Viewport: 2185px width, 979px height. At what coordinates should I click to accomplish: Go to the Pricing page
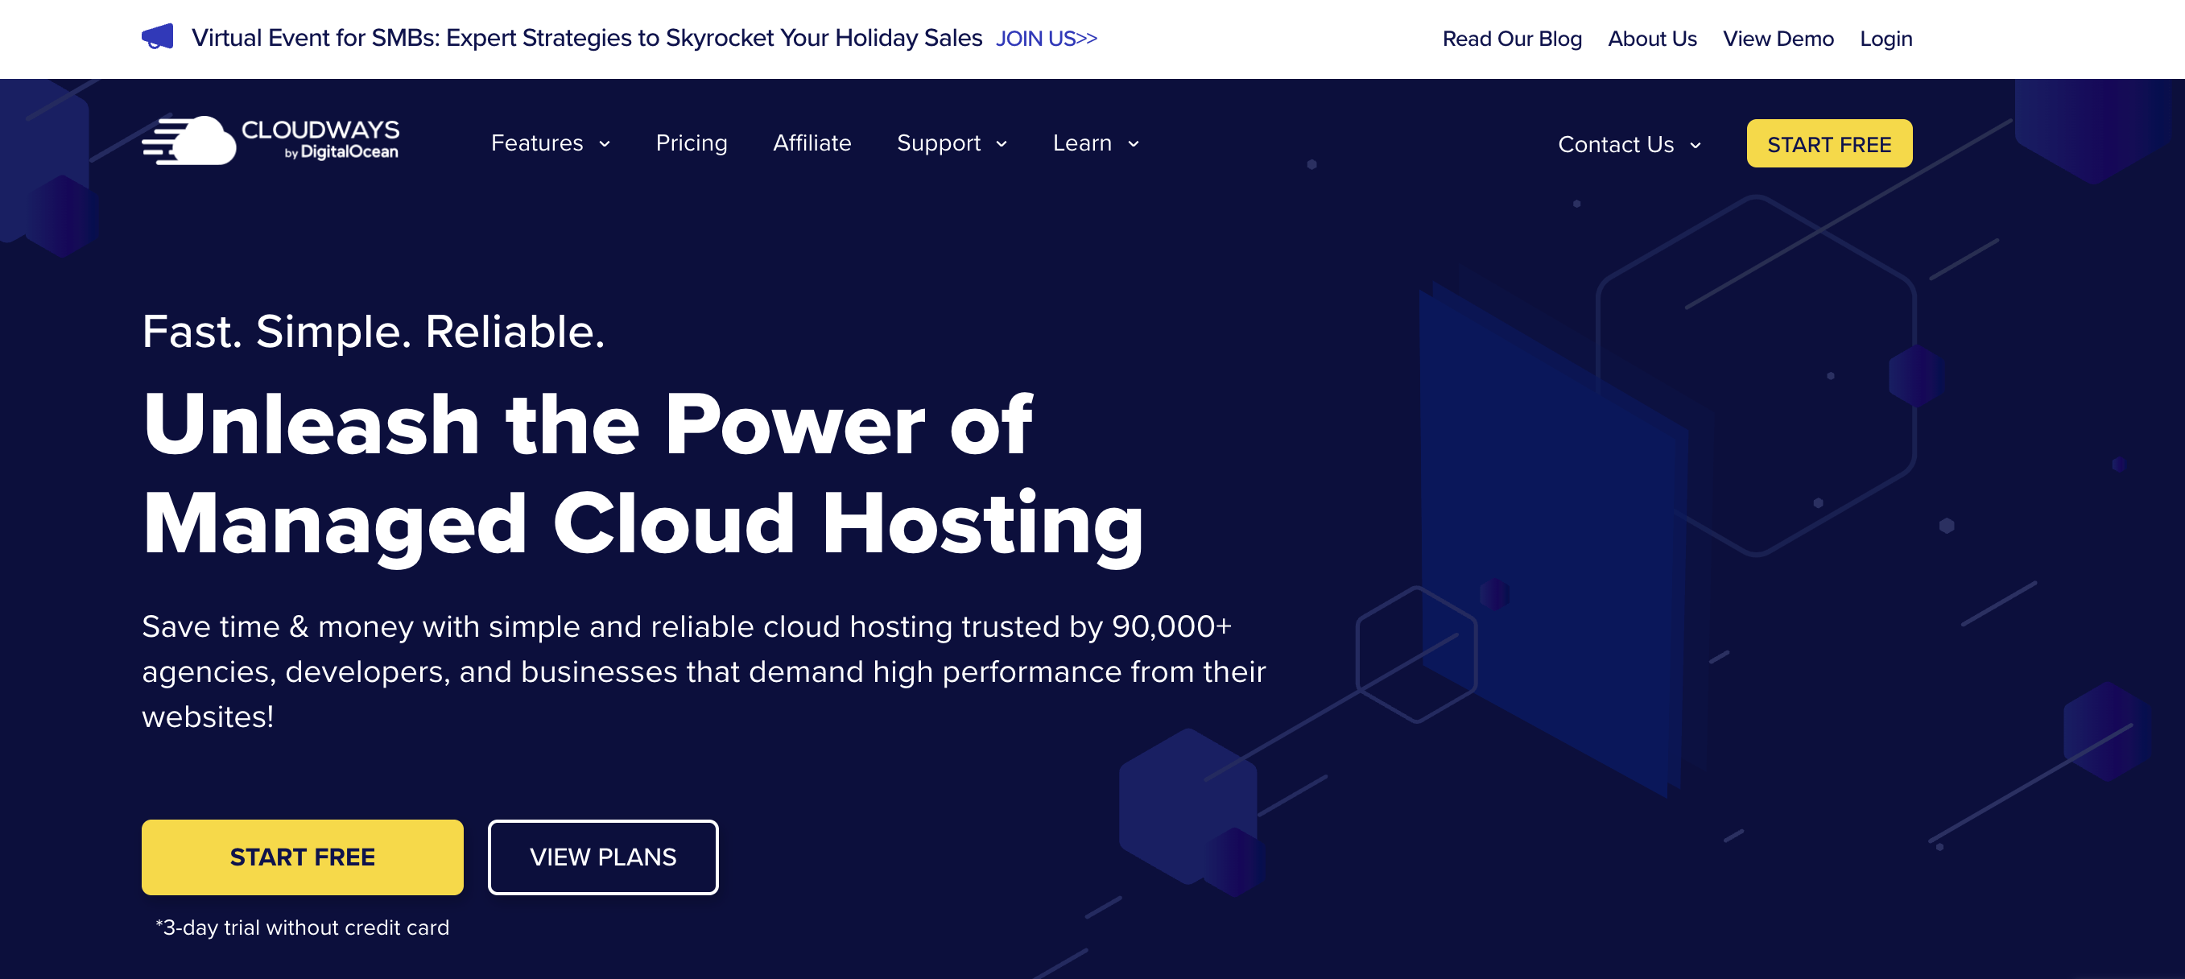coord(692,143)
